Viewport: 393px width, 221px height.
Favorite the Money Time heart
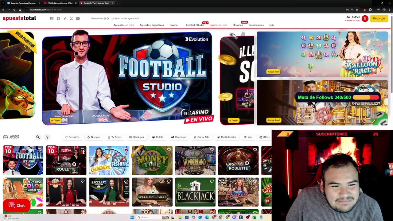coord(169,150)
